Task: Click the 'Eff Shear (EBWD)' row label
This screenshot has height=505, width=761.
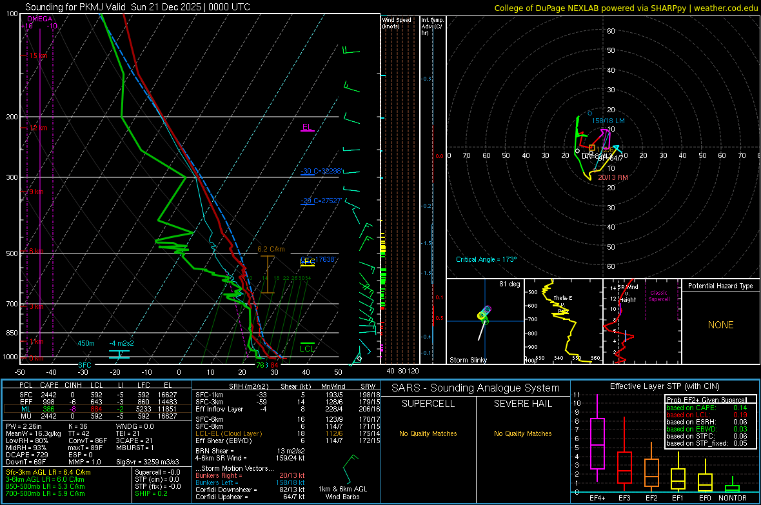Action: [x=224, y=441]
